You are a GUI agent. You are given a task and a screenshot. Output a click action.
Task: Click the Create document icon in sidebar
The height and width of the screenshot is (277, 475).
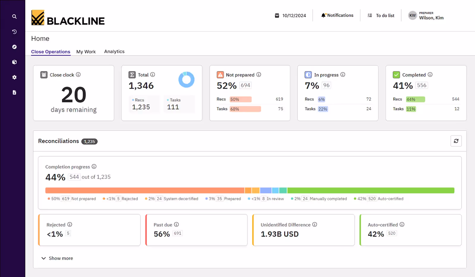coord(14,92)
